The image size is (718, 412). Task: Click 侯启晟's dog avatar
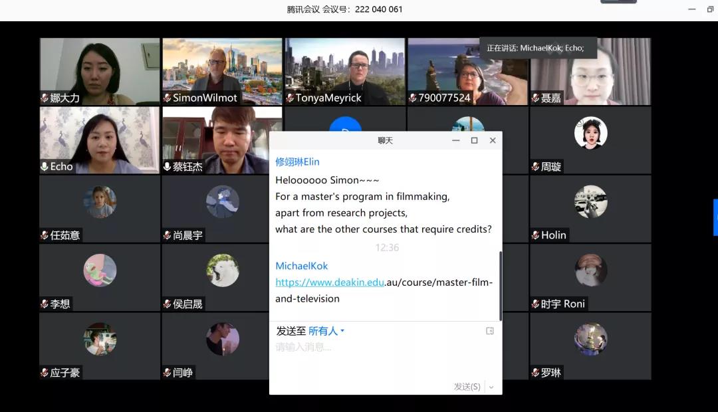[x=222, y=270]
